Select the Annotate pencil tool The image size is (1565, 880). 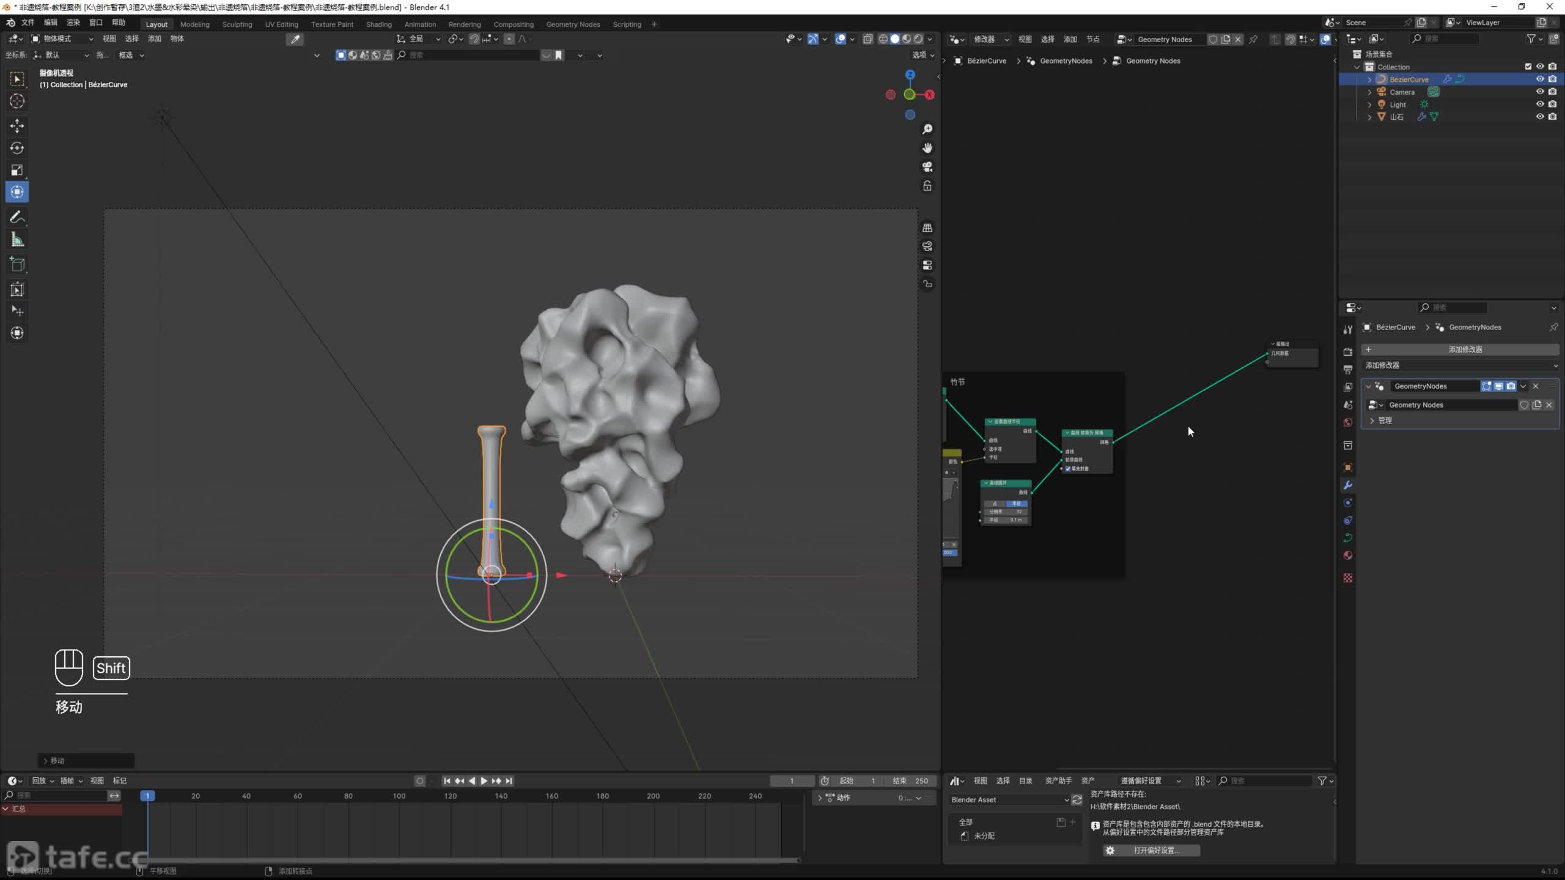[x=17, y=218]
